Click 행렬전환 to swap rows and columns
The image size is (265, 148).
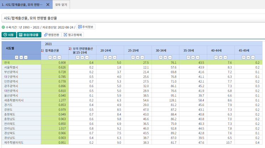pos(52,35)
